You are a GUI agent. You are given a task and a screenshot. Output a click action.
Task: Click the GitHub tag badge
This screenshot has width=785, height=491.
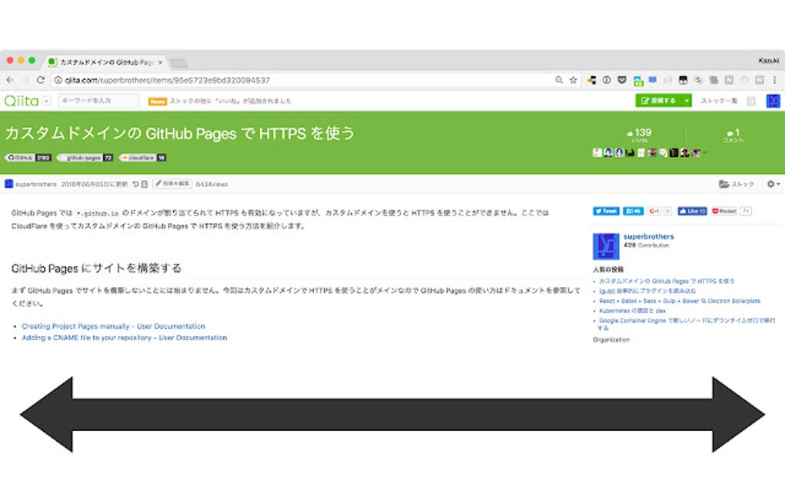pos(28,158)
